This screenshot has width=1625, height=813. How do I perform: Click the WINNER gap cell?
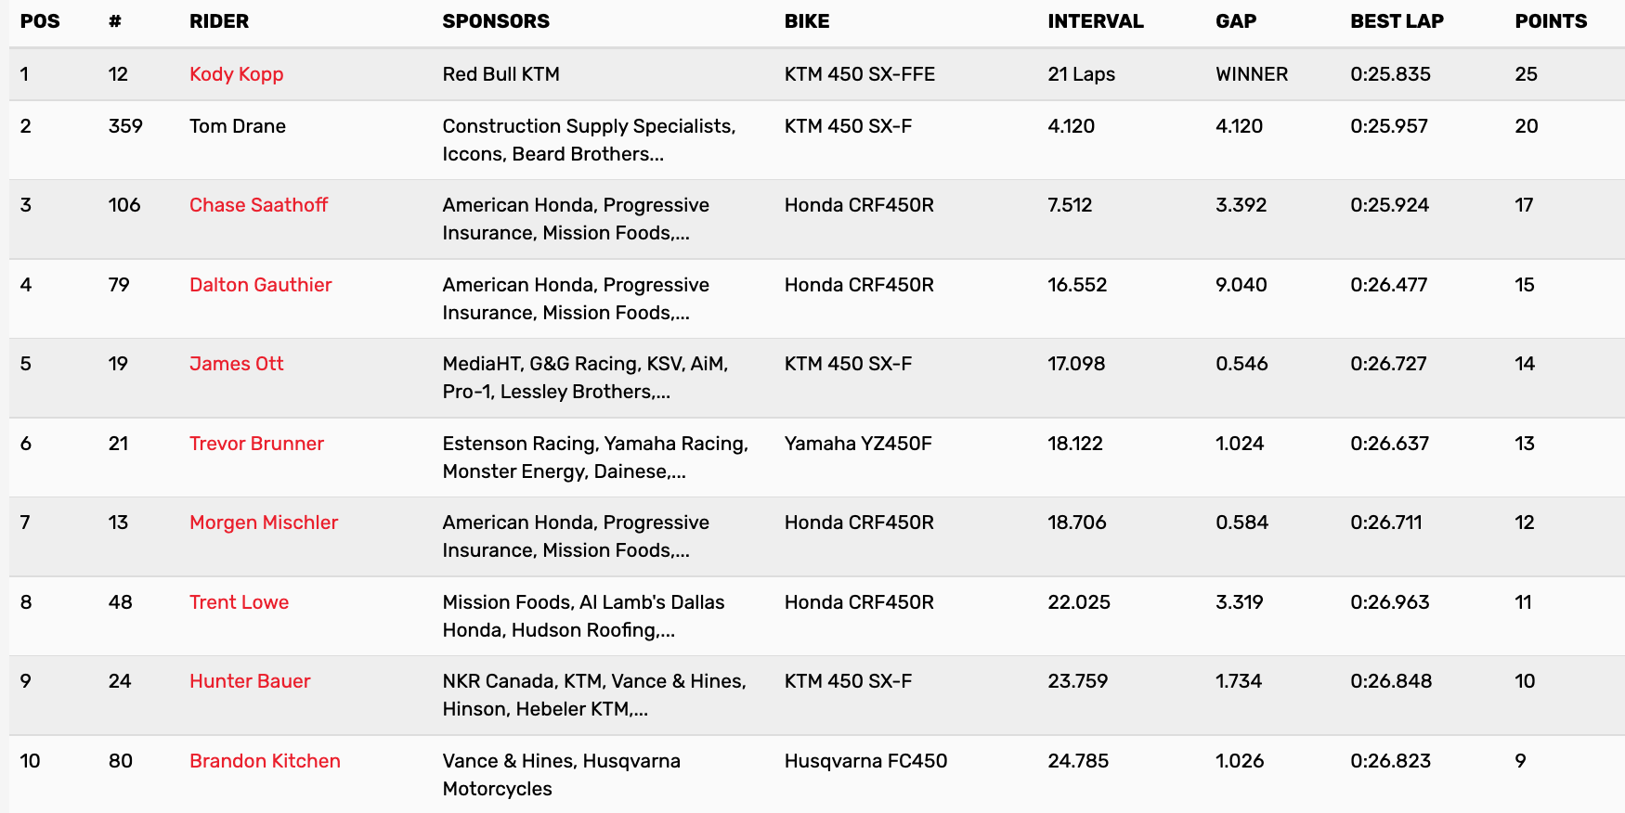pos(1252,74)
